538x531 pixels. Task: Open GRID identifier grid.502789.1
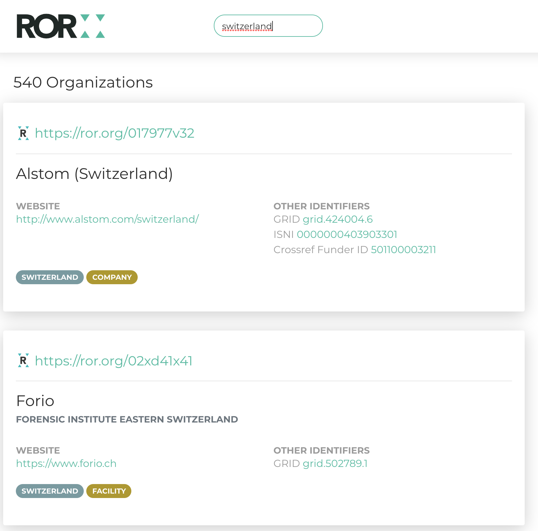coord(335,463)
